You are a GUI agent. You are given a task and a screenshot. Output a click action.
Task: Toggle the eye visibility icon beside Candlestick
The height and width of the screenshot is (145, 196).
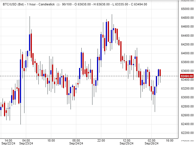coord(58,5)
